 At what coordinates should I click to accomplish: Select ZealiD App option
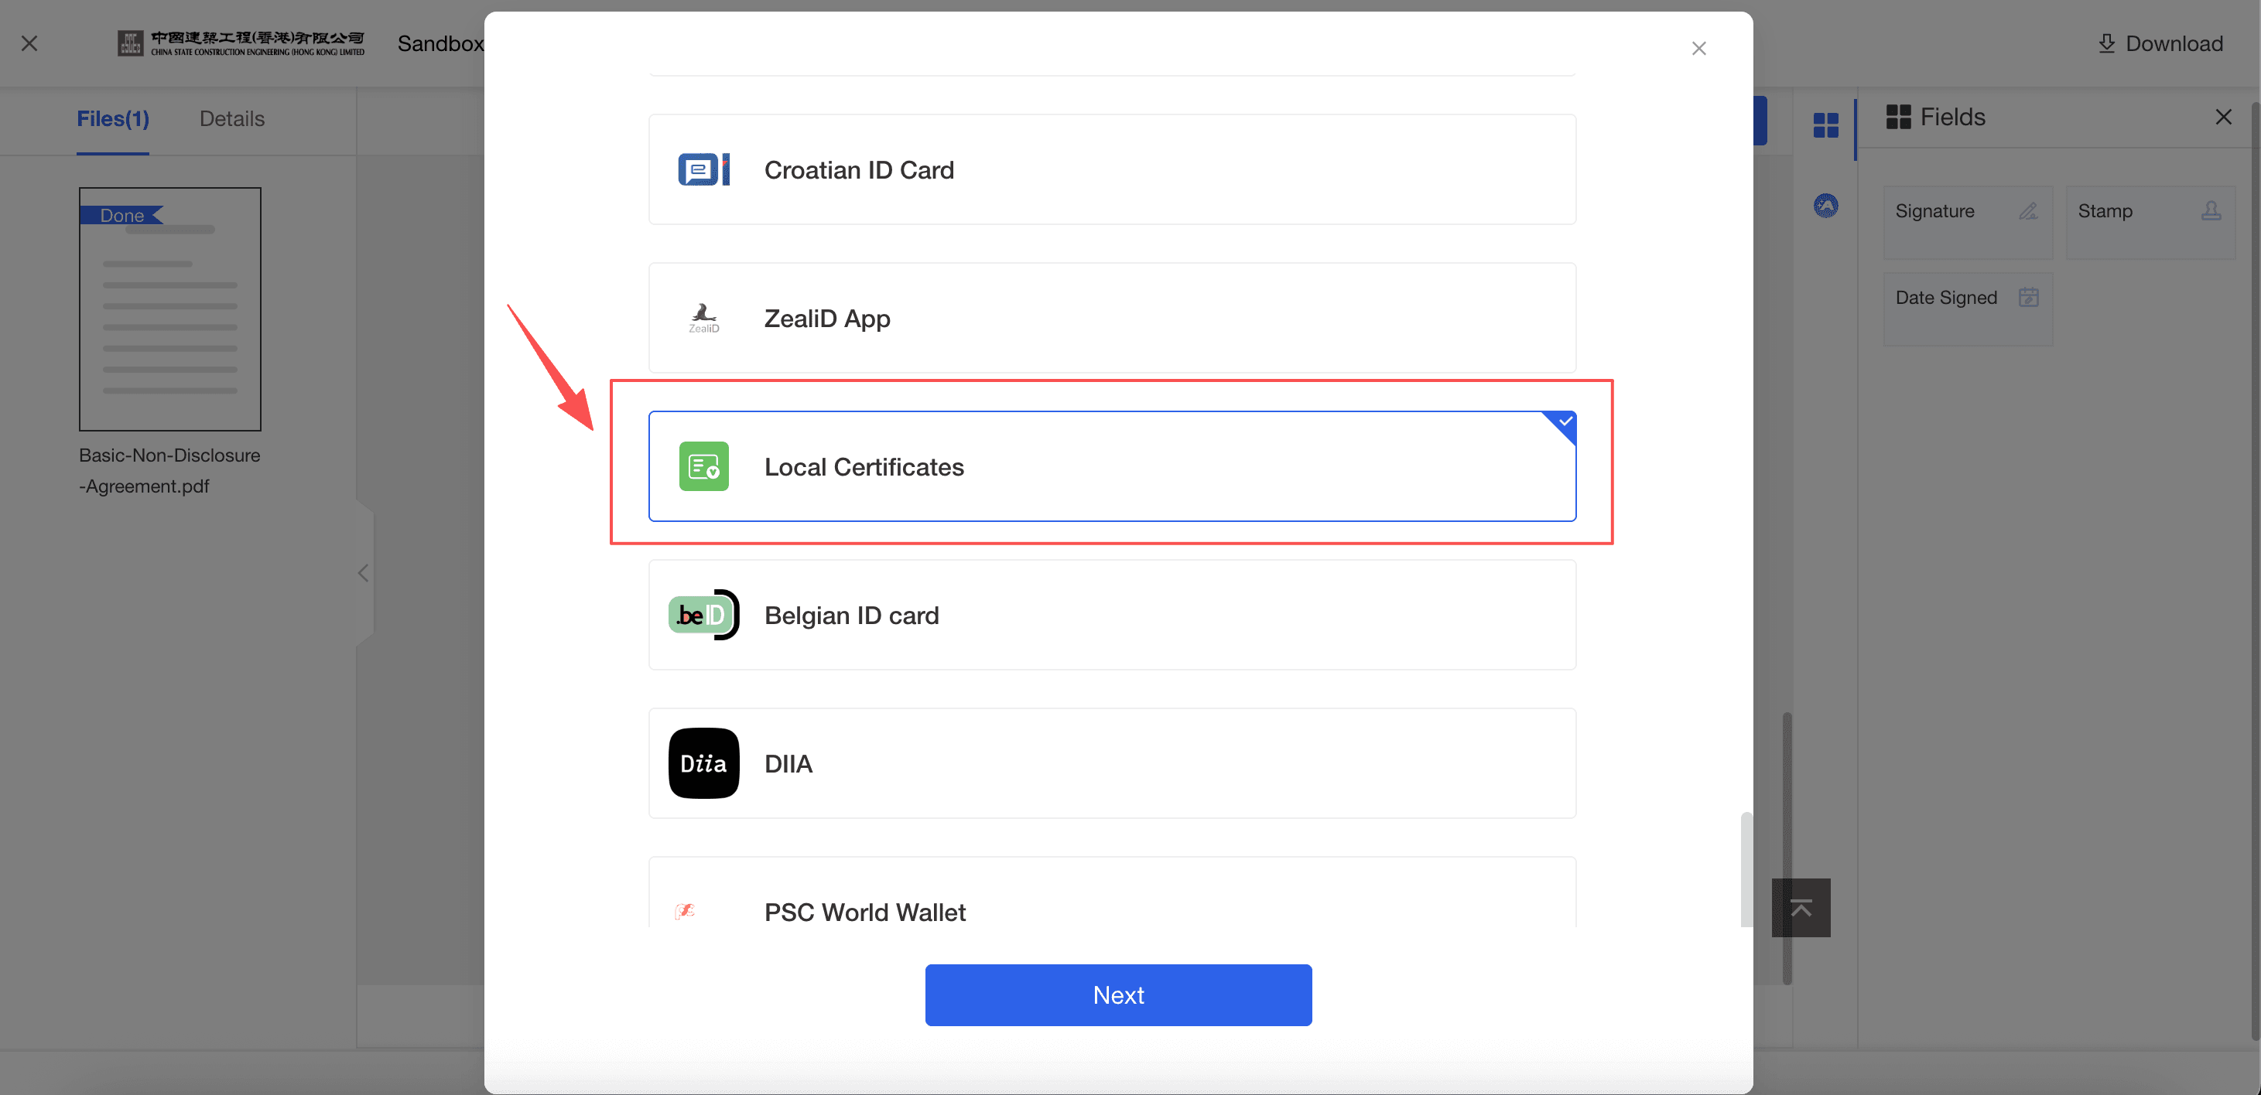(x=1111, y=318)
